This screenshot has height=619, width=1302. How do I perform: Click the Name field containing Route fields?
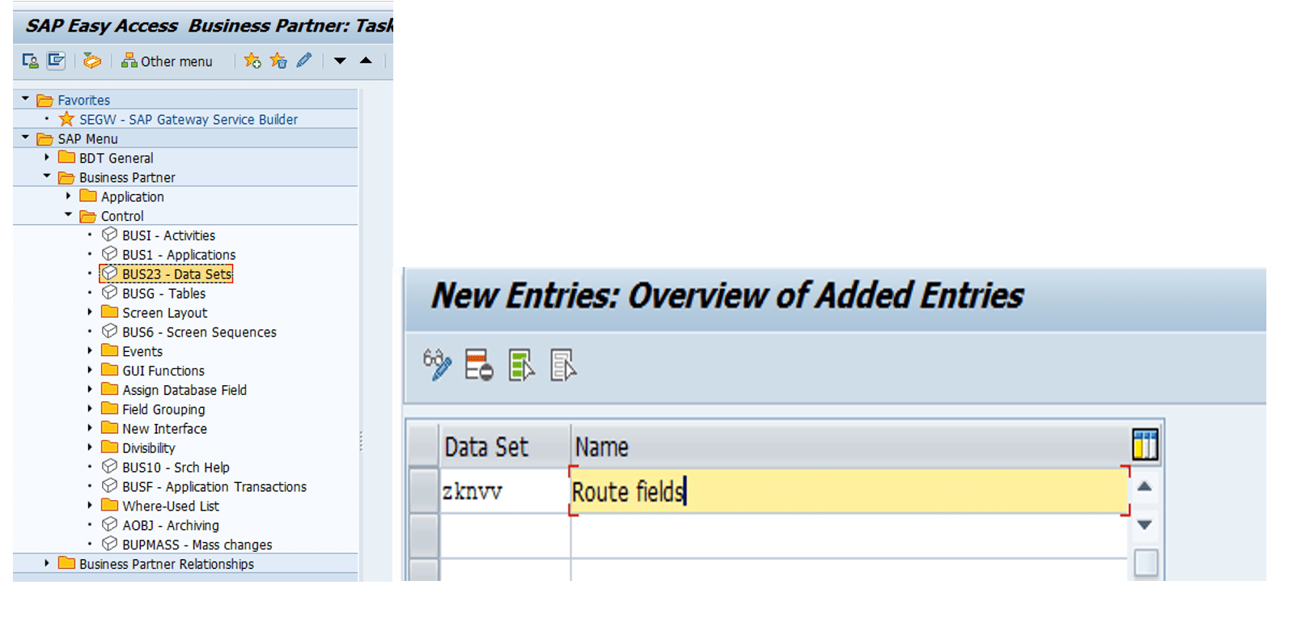pyautogui.click(x=850, y=491)
